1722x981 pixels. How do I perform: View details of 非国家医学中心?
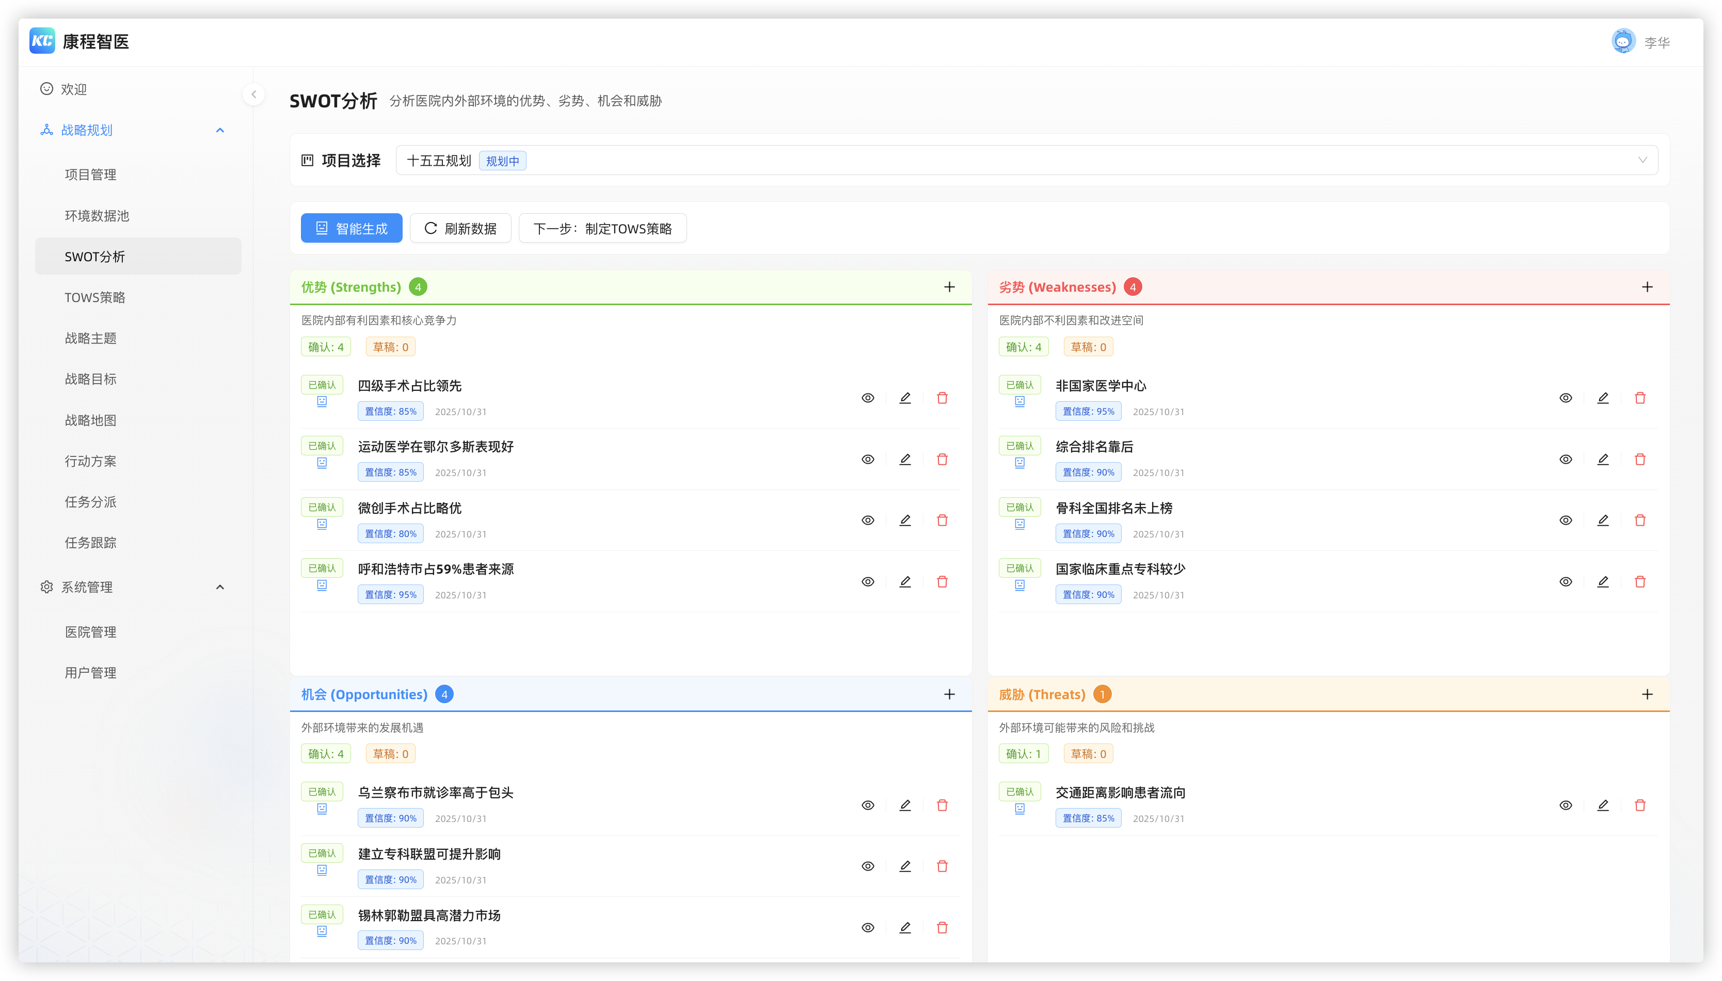[x=1566, y=398]
